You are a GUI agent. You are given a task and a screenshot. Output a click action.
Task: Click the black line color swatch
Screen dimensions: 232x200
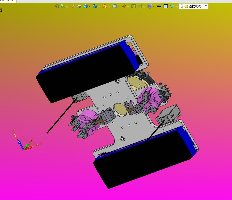(x=159, y=6)
